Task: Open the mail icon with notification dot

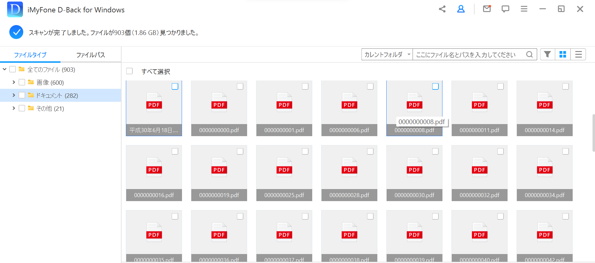Action: point(487,9)
